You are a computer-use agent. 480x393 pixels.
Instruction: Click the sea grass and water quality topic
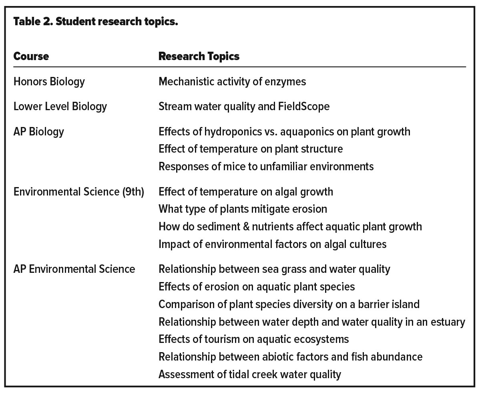pyautogui.click(x=274, y=269)
